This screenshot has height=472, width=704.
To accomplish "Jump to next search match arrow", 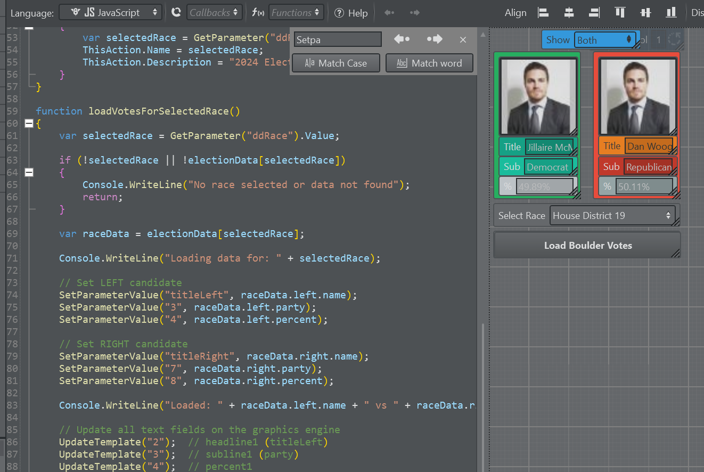I will point(435,39).
